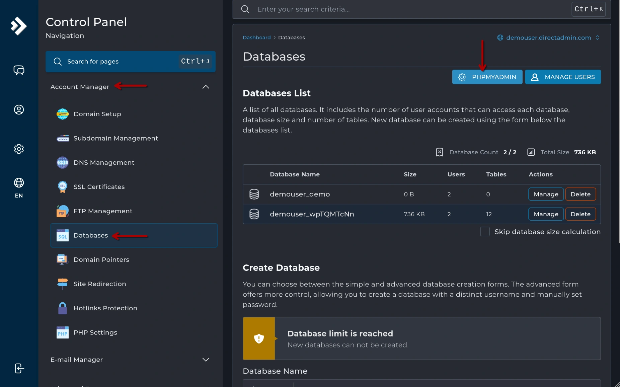Select Hotlinks Protection in the sidebar
This screenshot has height=387, width=620.
click(105, 308)
